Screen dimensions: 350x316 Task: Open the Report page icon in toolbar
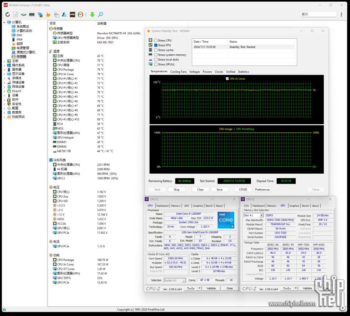click(16, 15)
